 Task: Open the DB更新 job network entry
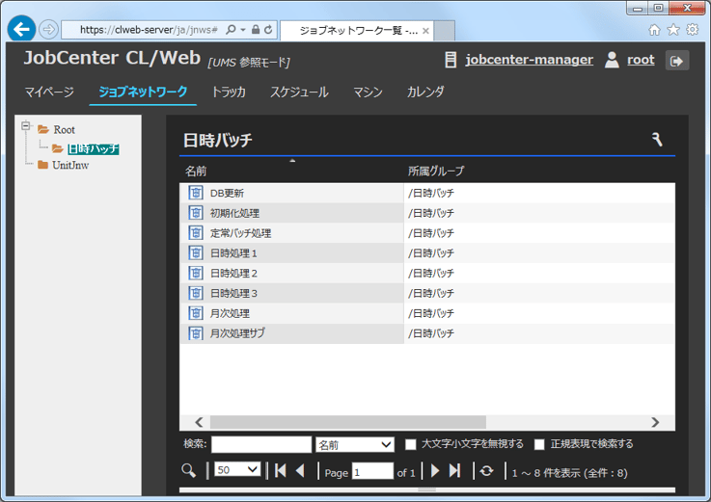[227, 193]
